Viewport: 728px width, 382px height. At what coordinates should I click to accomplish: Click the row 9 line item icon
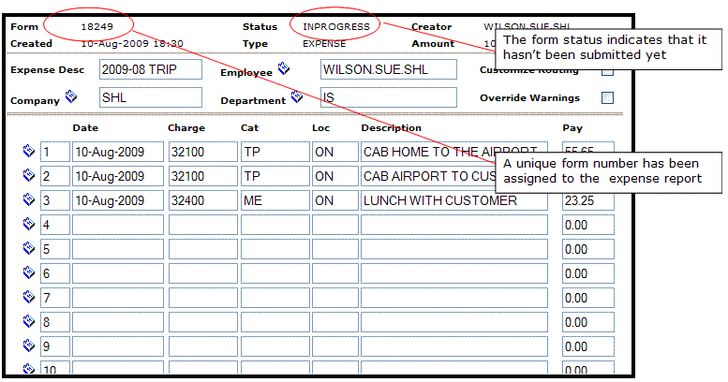pyautogui.click(x=28, y=345)
